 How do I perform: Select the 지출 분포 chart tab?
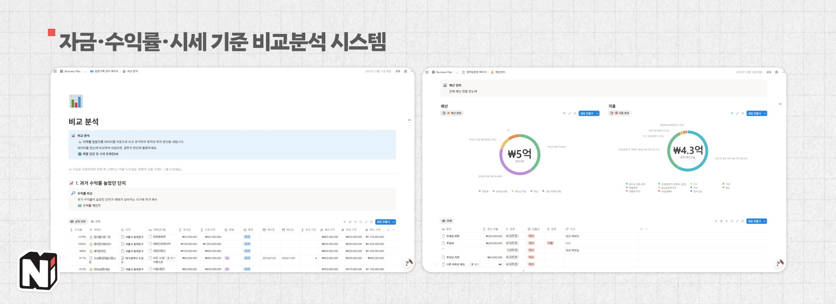[x=620, y=113]
